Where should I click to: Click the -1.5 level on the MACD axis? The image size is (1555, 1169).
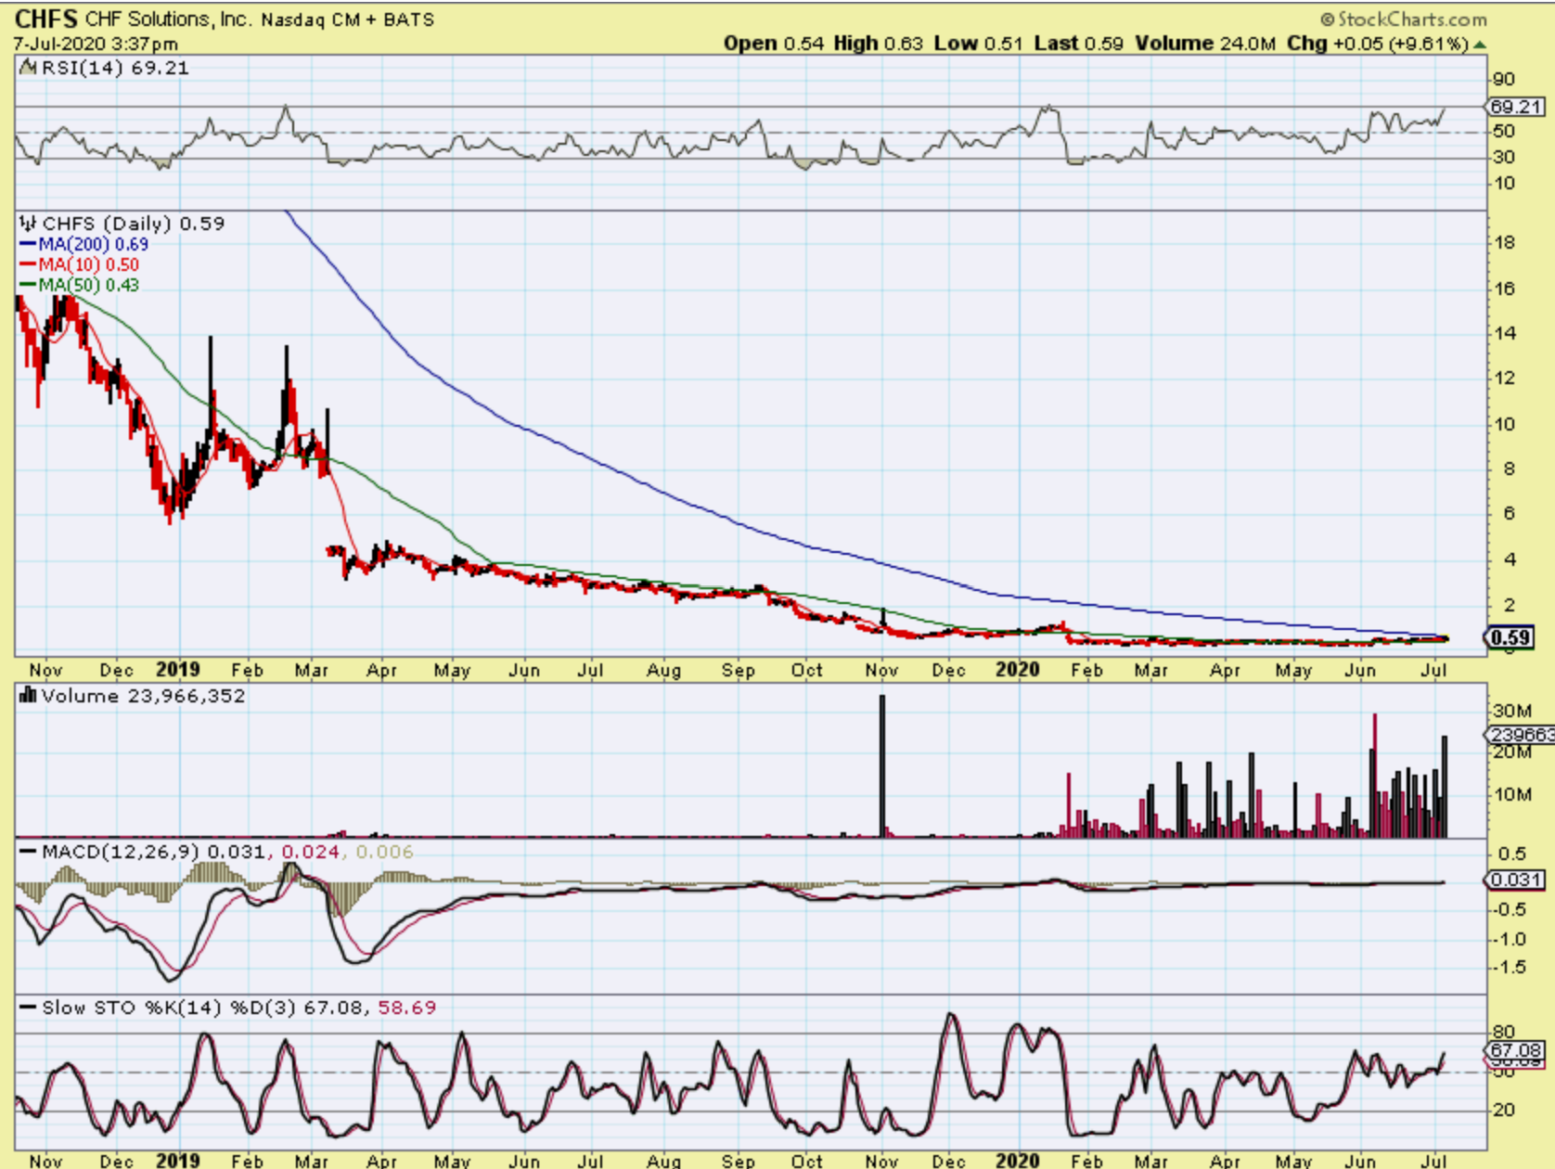pos(1510,968)
